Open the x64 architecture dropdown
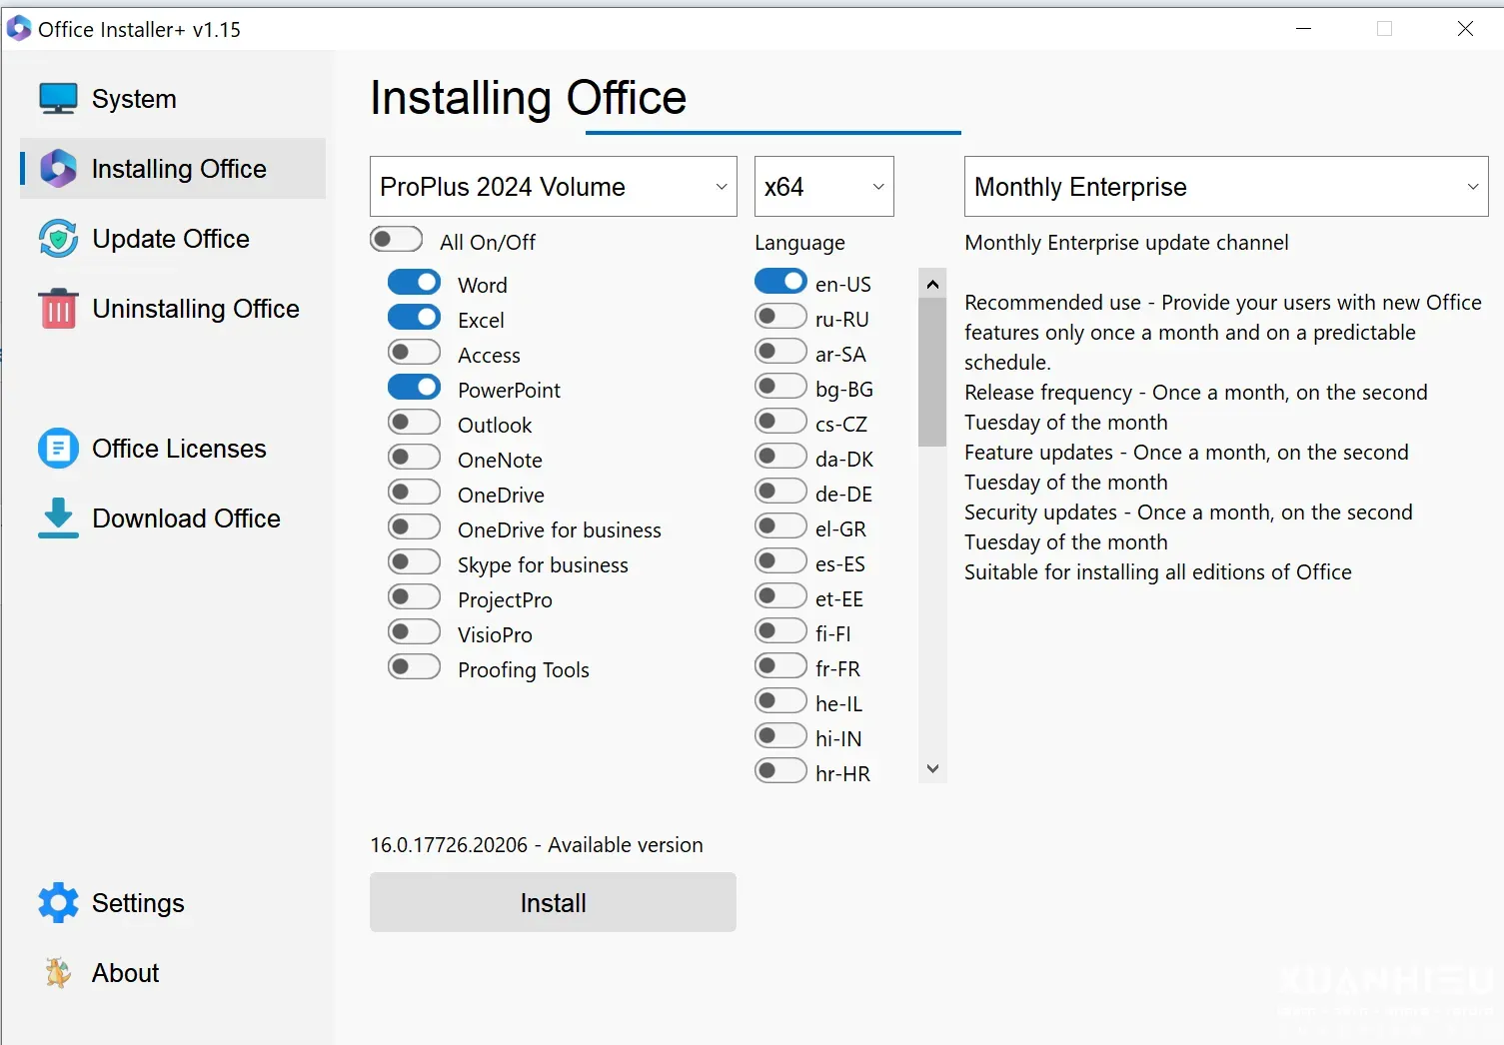 pos(824,187)
